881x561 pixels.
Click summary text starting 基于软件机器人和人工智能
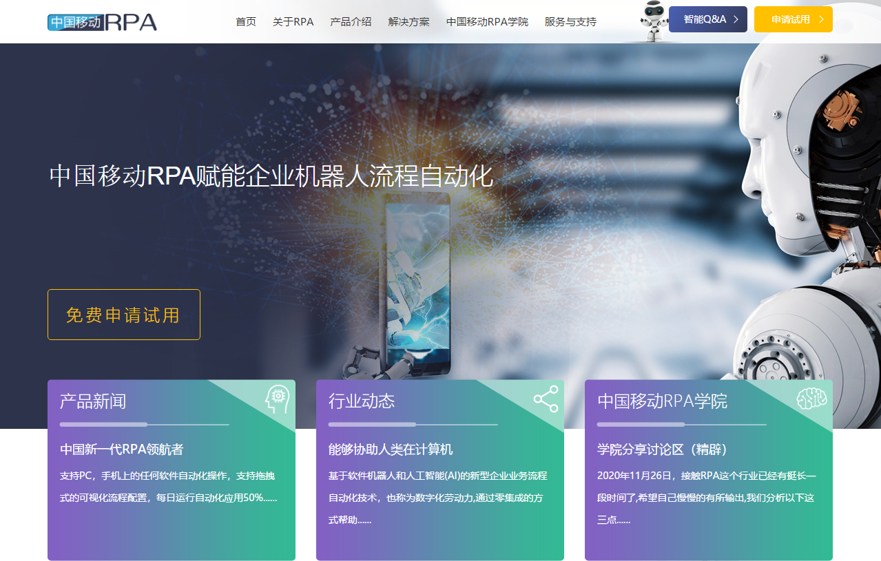pyautogui.click(x=438, y=498)
